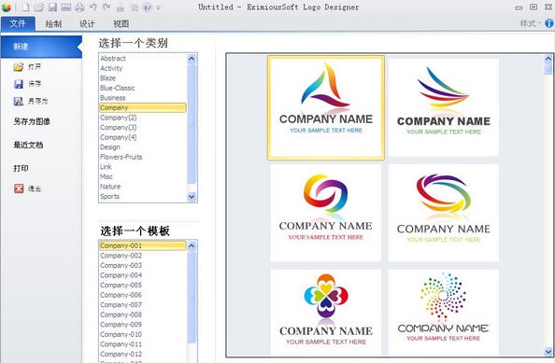Select Company-002 in the template list

pos(143,256)
